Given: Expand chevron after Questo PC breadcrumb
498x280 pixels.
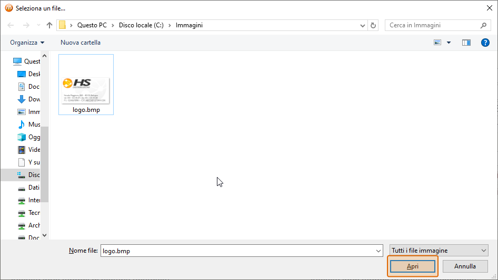Looking at the screenshot, I should pyautogui.click(x=113, y=25).
